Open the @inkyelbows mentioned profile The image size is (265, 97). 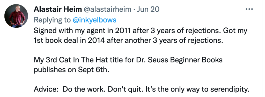pos(95,20)
